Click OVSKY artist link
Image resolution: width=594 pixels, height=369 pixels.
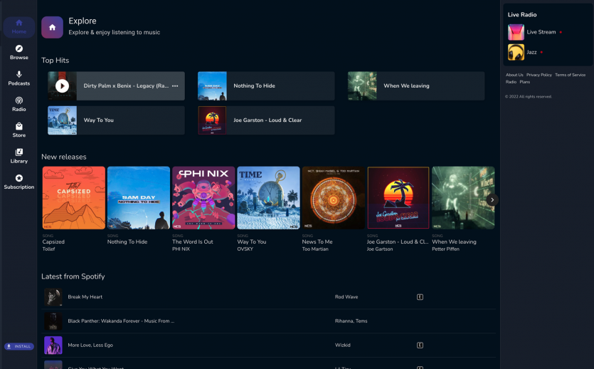point(245,249)
